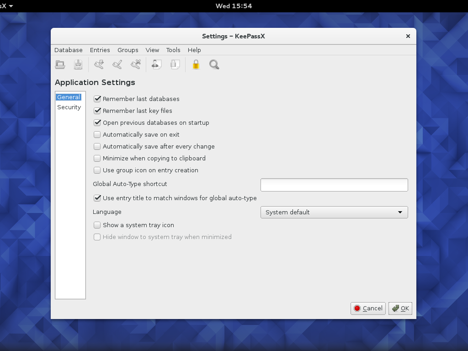Click the Copy password toolbar icon
Screen dimensions: 468x351
point(175,64)
